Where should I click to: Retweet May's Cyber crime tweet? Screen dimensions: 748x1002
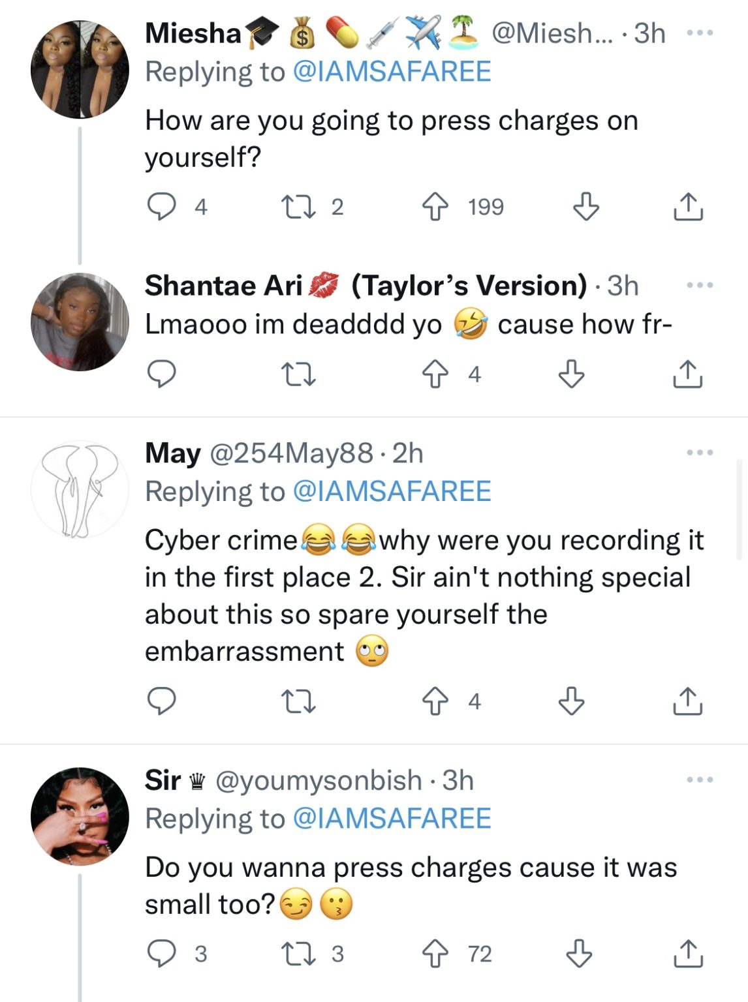pyautogui.click(x=298, y=701)
